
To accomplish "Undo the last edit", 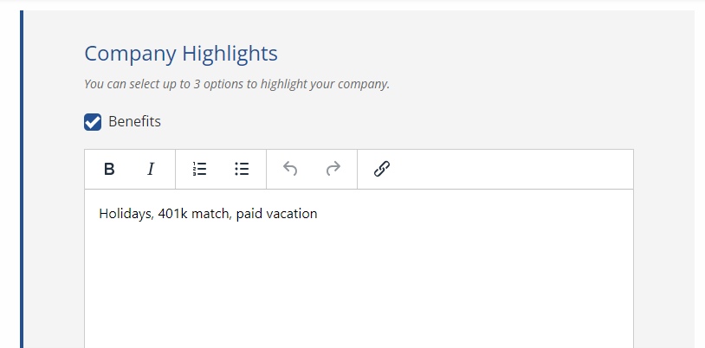I will (x=290, y=169).
